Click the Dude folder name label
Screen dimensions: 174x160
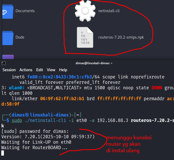[20, 37]
